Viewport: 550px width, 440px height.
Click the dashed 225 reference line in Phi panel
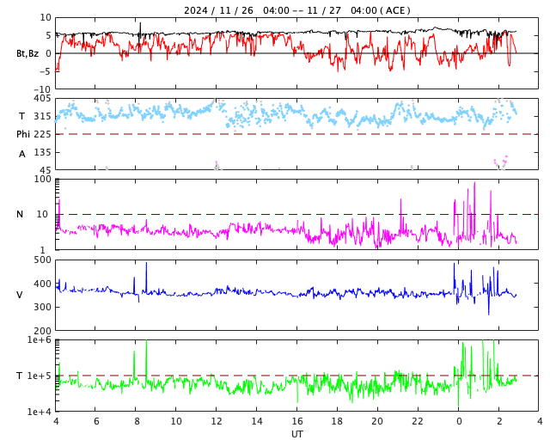[x=297, y=134]
